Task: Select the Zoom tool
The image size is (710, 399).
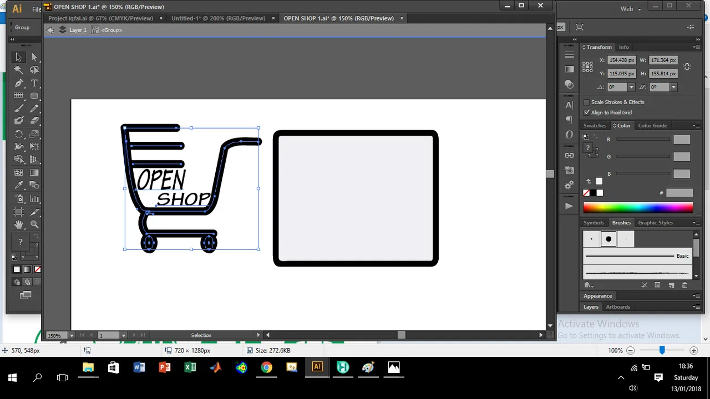Action: [34, 224]
